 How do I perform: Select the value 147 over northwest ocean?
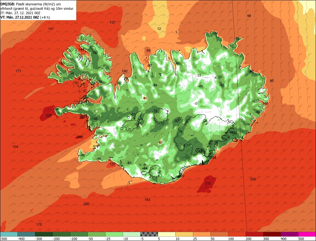tap(51, 29)
